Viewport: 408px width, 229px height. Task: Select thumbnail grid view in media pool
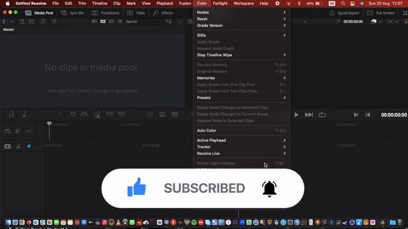point(103,22)
